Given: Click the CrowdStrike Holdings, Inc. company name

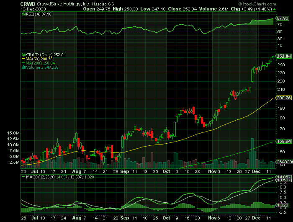Looking at the screenshot, I should coord(64,4).
